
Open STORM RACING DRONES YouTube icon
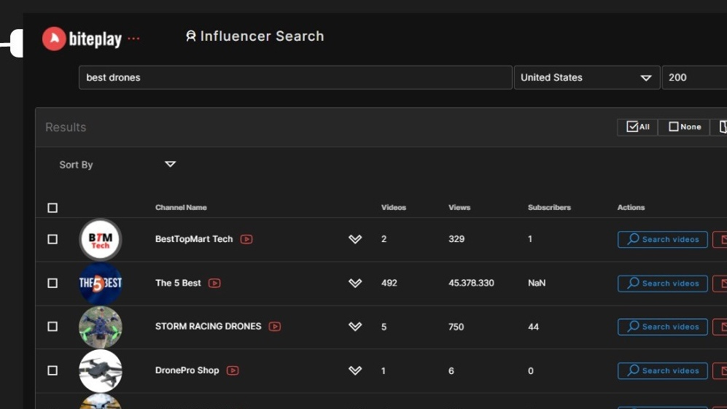tap(274, 327)
